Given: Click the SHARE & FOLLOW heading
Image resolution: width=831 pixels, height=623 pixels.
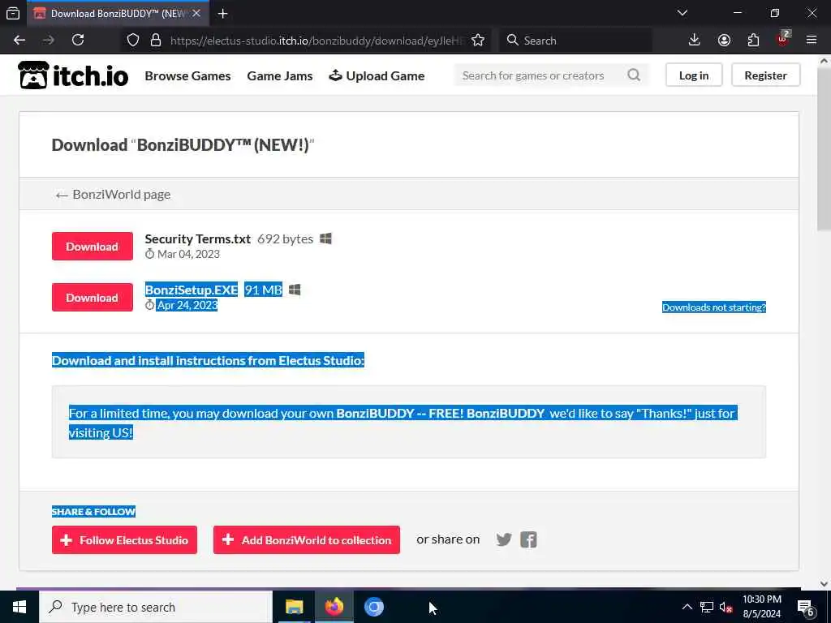Looking at the screenshot, I should (94, 512).
